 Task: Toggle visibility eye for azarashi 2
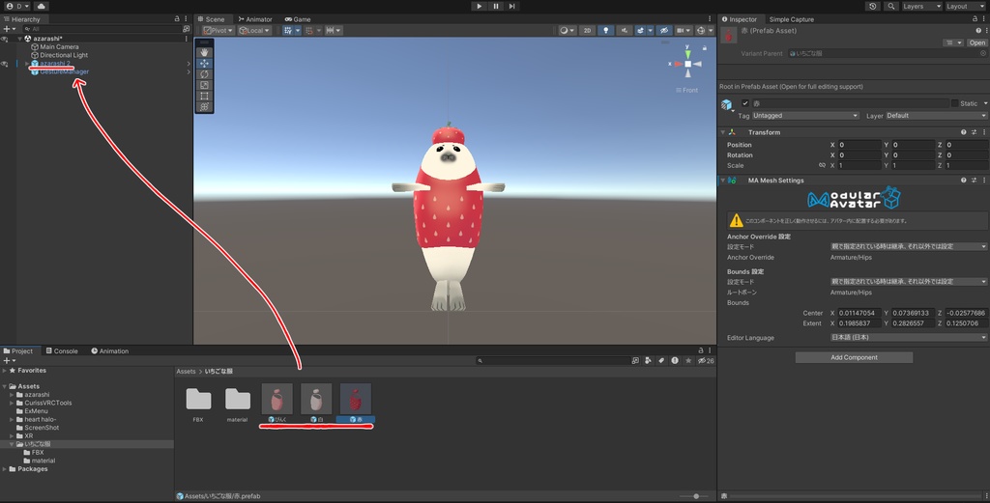pos(5,64)
